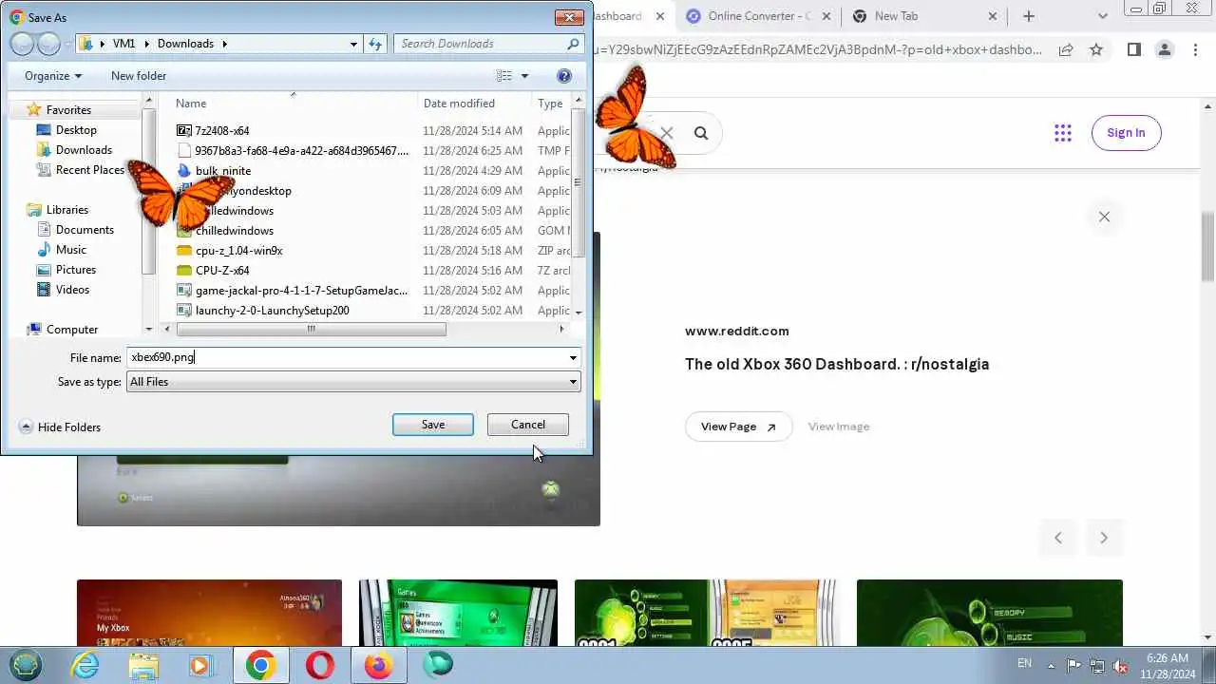Open the View Image link
Screen dimensions: 1216x684
point(839,427)
